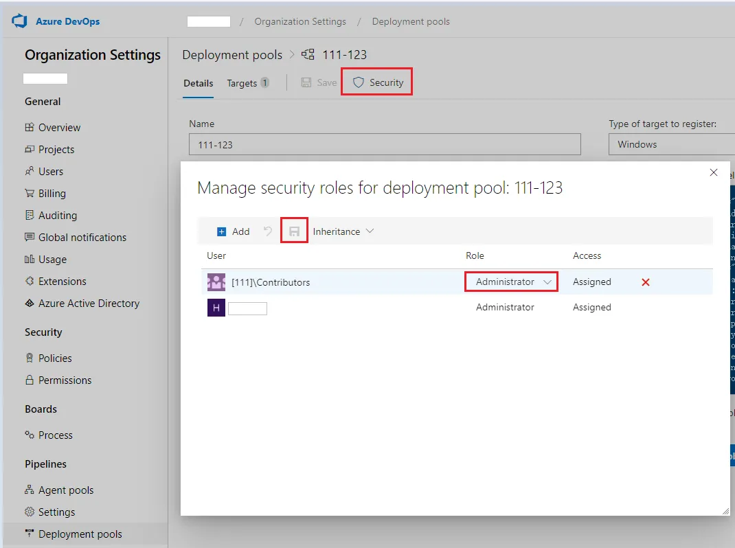735x548 pixels.
Task: Click the Usage icon in sidebar
Action: (x=30, y=259)
